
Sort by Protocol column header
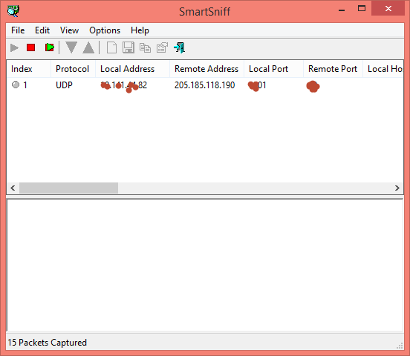73,69
